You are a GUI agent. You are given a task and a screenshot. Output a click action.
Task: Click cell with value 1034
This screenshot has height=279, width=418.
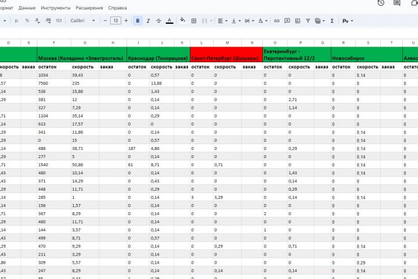coord(54,76)
